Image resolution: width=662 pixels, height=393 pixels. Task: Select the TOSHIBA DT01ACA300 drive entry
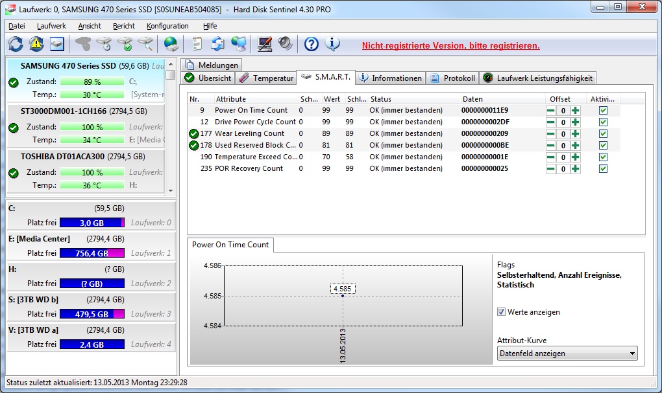tap(86, 171)
